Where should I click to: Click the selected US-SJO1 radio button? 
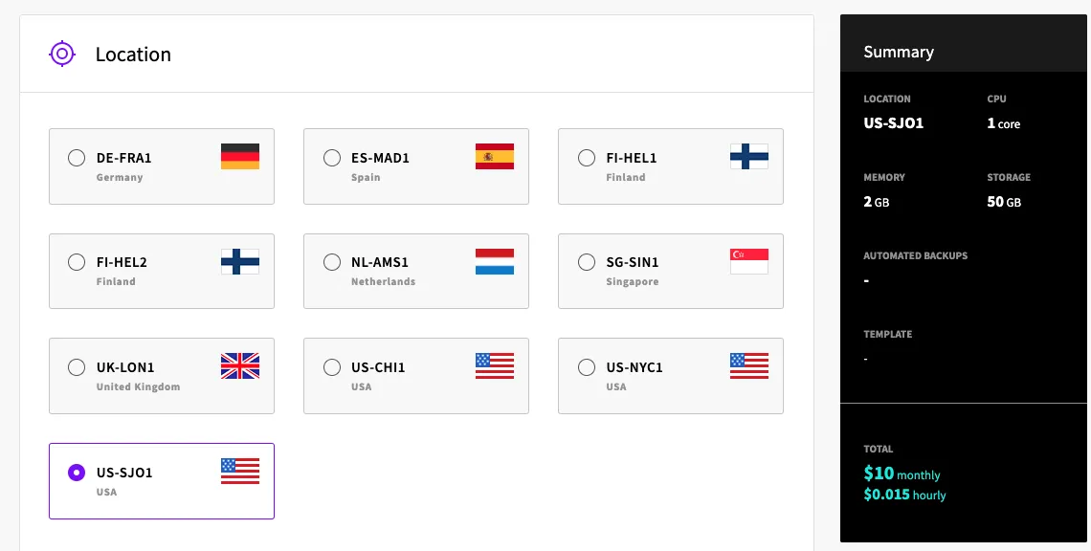pos(77,473)
